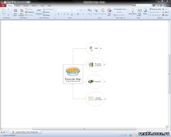171x137 pixels.
Task: Click the Task Info icon
Action: pos(109,12)
